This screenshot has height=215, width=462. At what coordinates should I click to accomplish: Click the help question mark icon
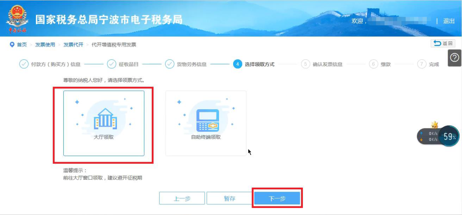point(455,58)
